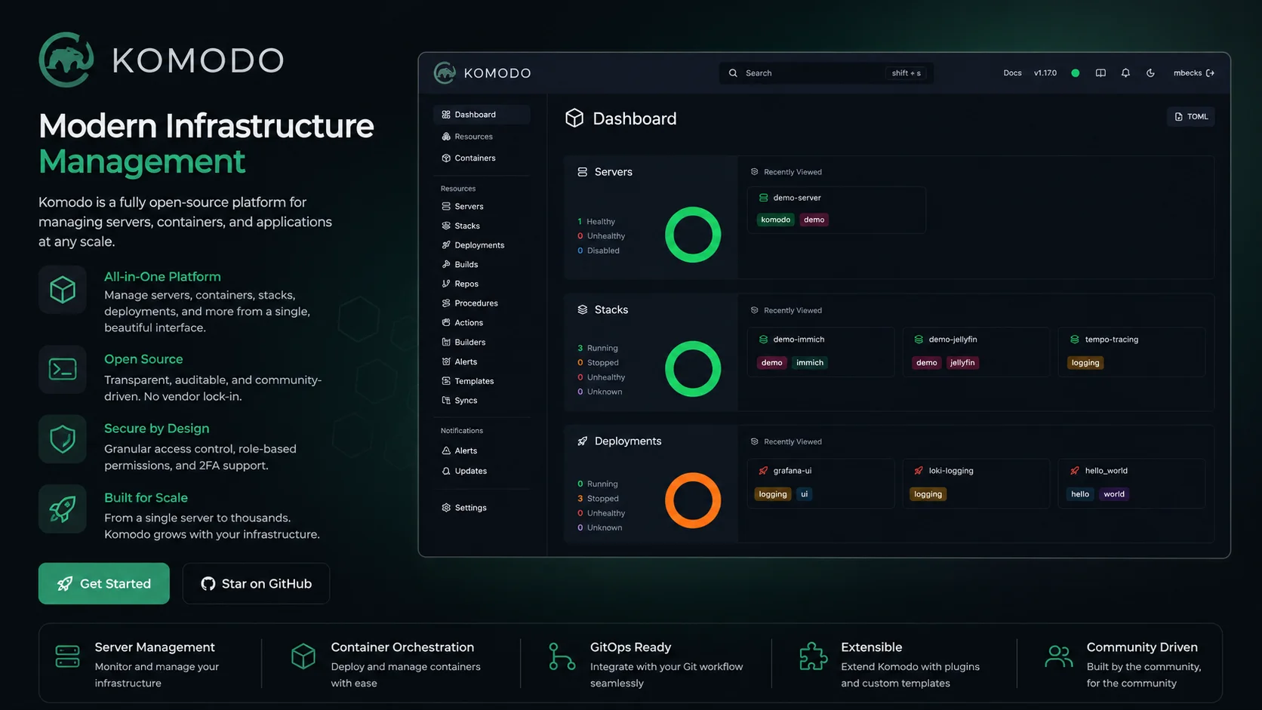This screenshot has width=1262, height=710.
Task: Click the Container Orchestration cube icon
Action: 303,656
